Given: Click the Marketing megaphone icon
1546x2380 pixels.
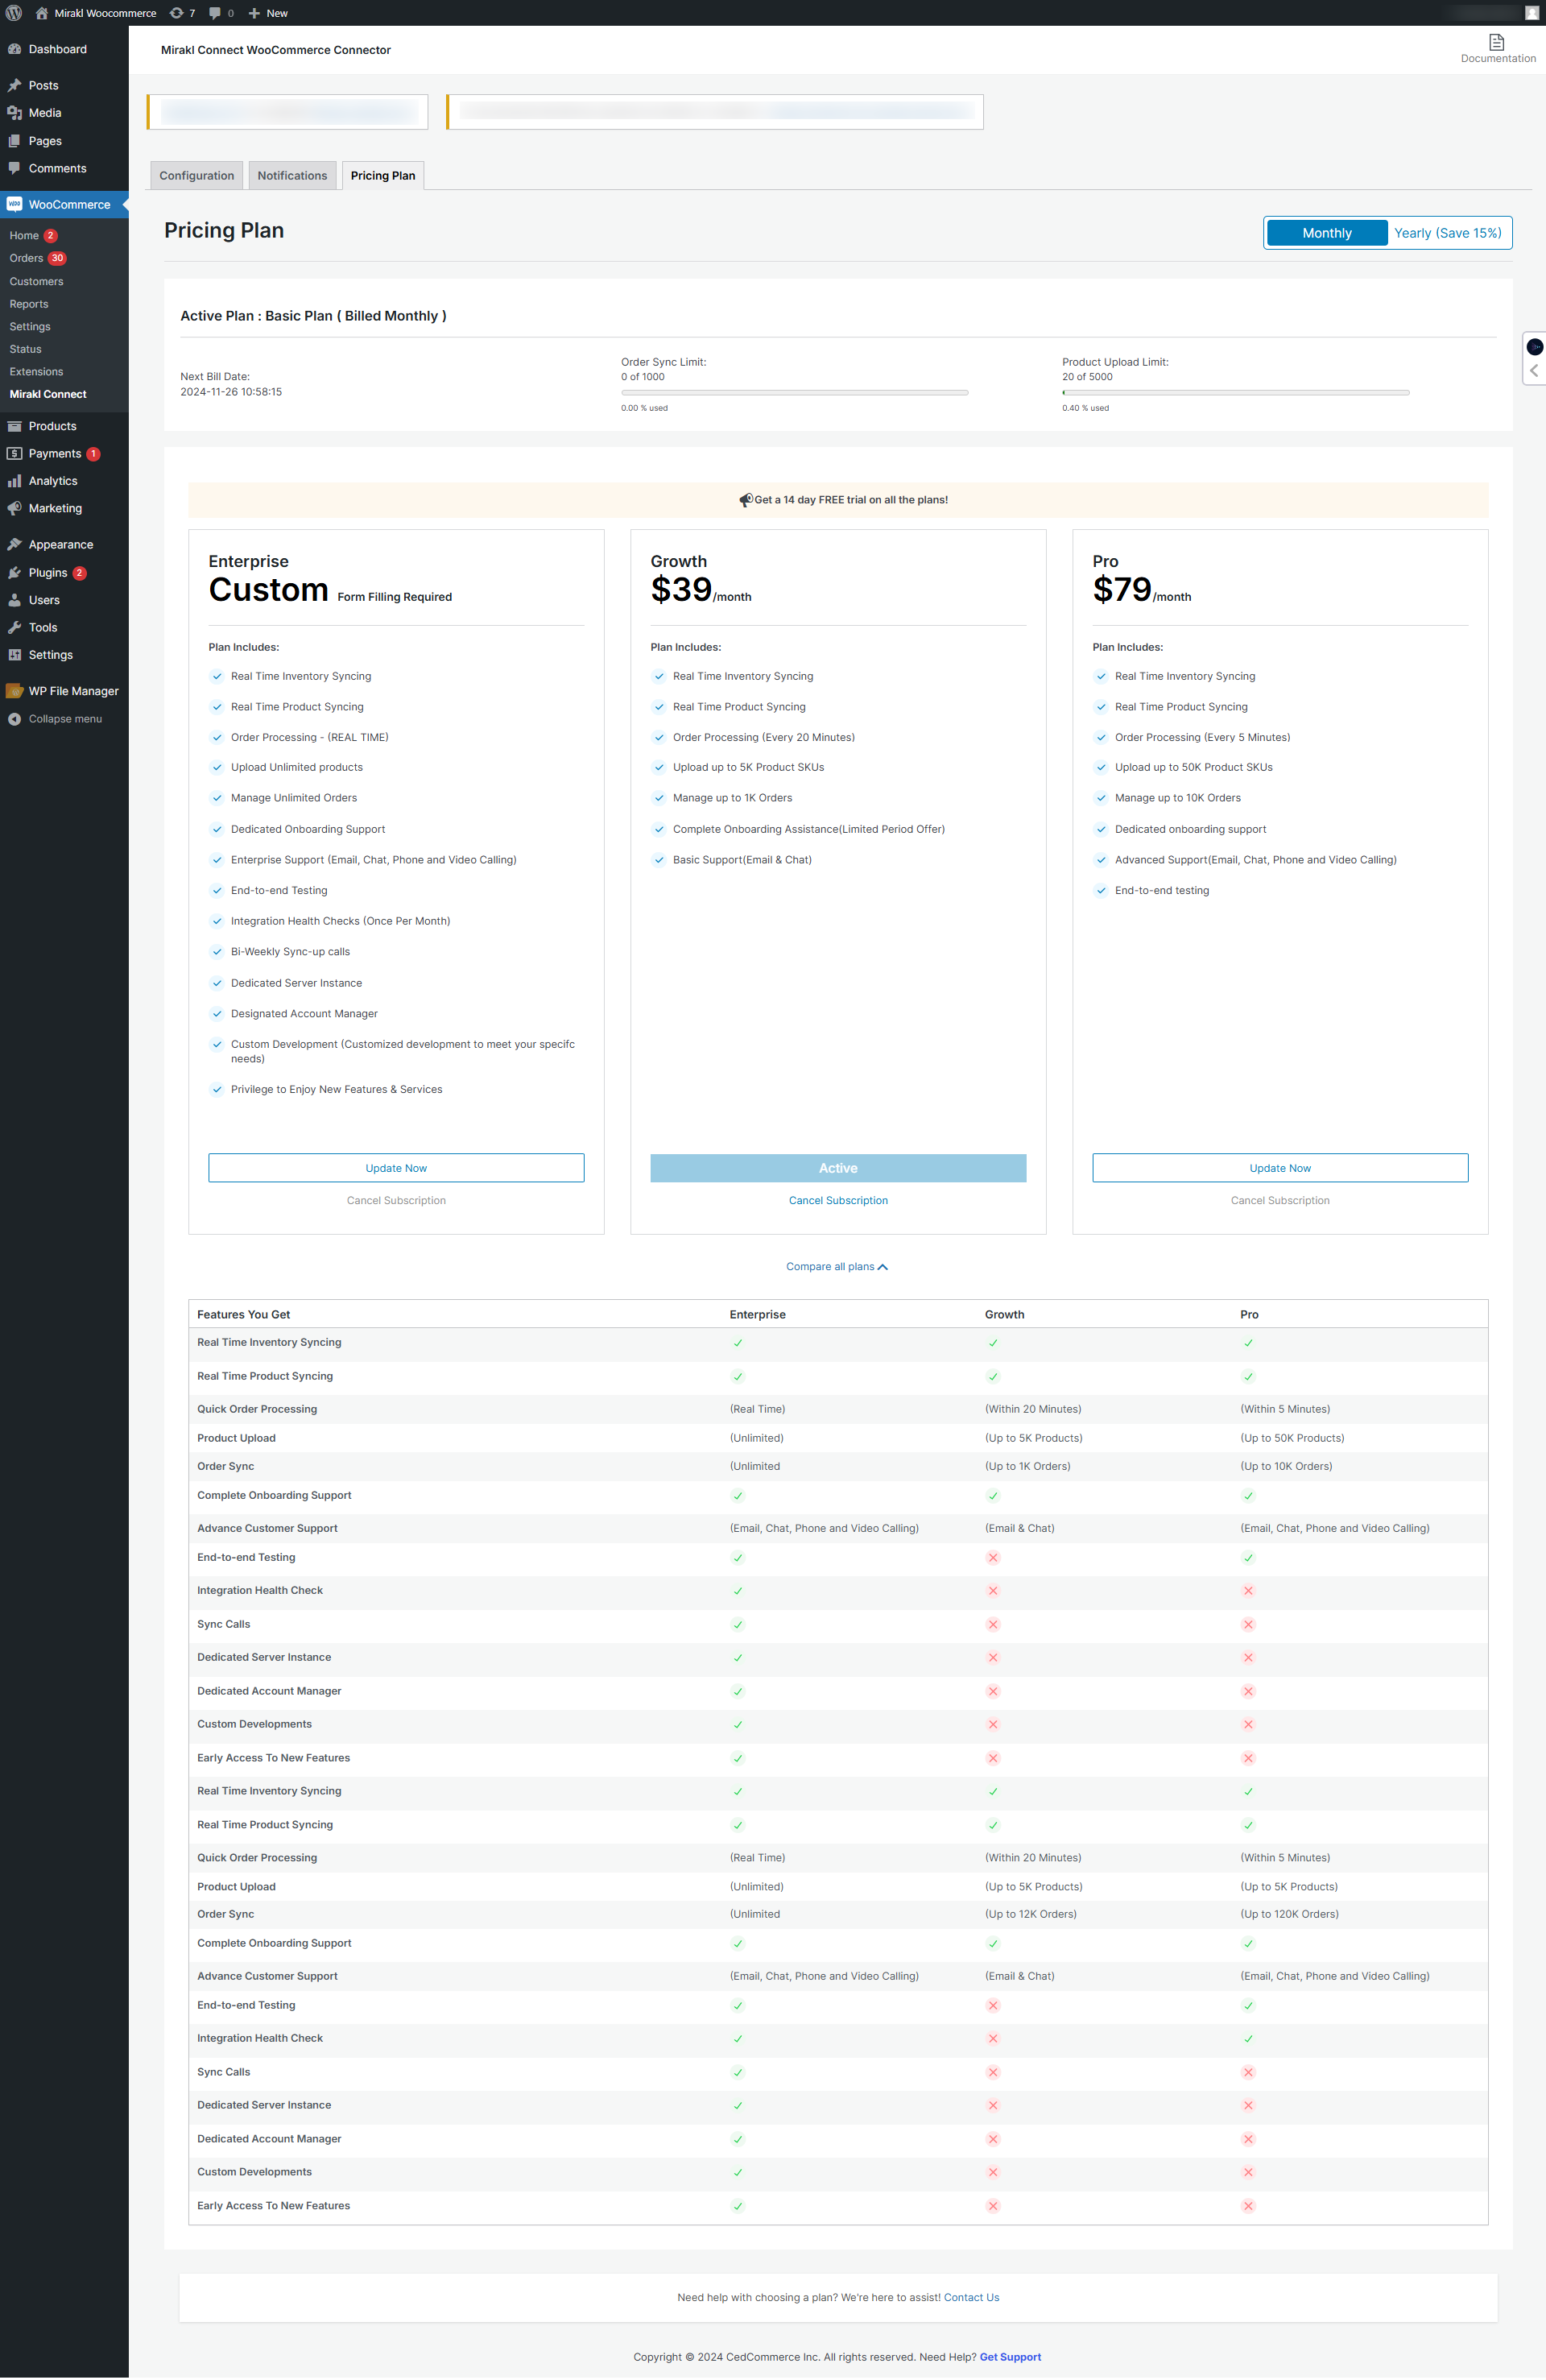Looking at the screenshot, I should pyautogui.click(x=14, y=508).
